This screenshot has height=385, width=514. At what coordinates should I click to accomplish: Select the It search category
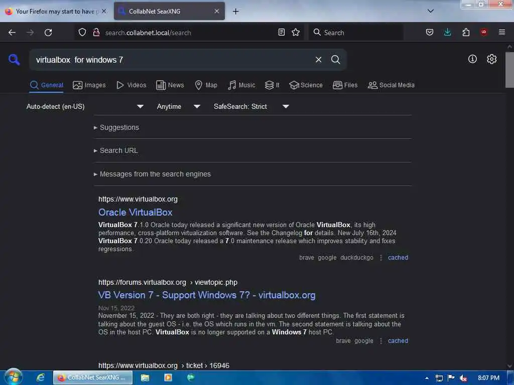pos(272,85)
